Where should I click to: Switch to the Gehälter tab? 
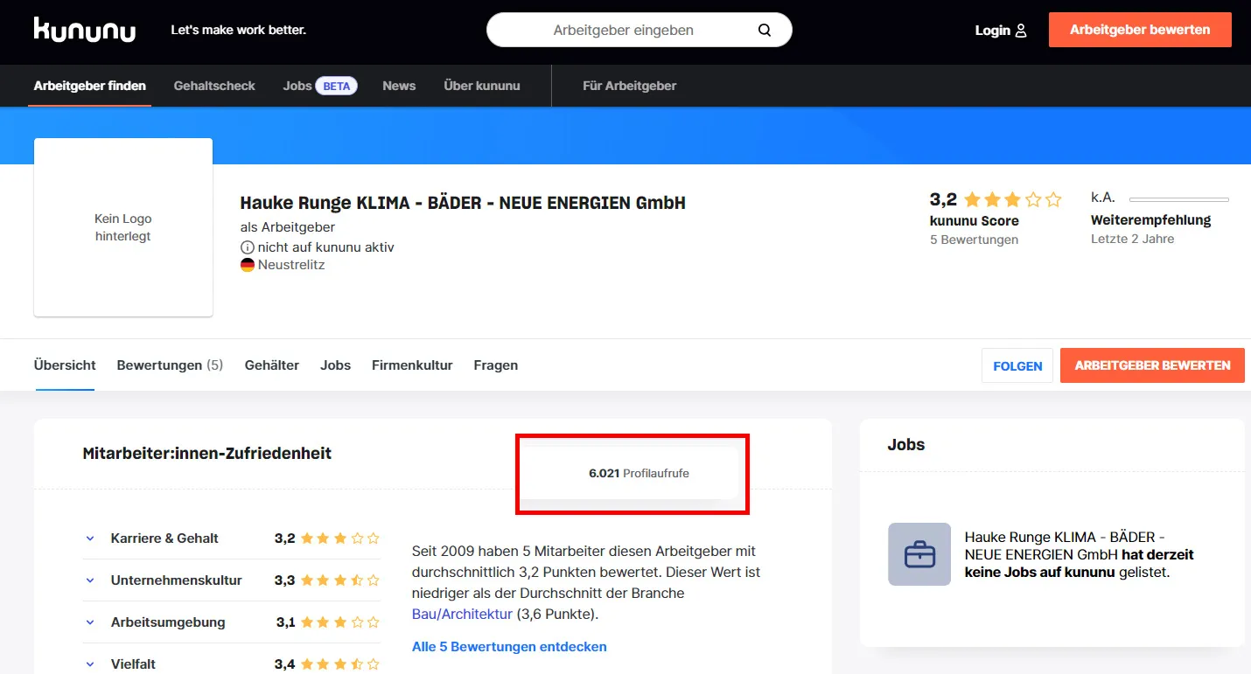(x=272, y=365)
